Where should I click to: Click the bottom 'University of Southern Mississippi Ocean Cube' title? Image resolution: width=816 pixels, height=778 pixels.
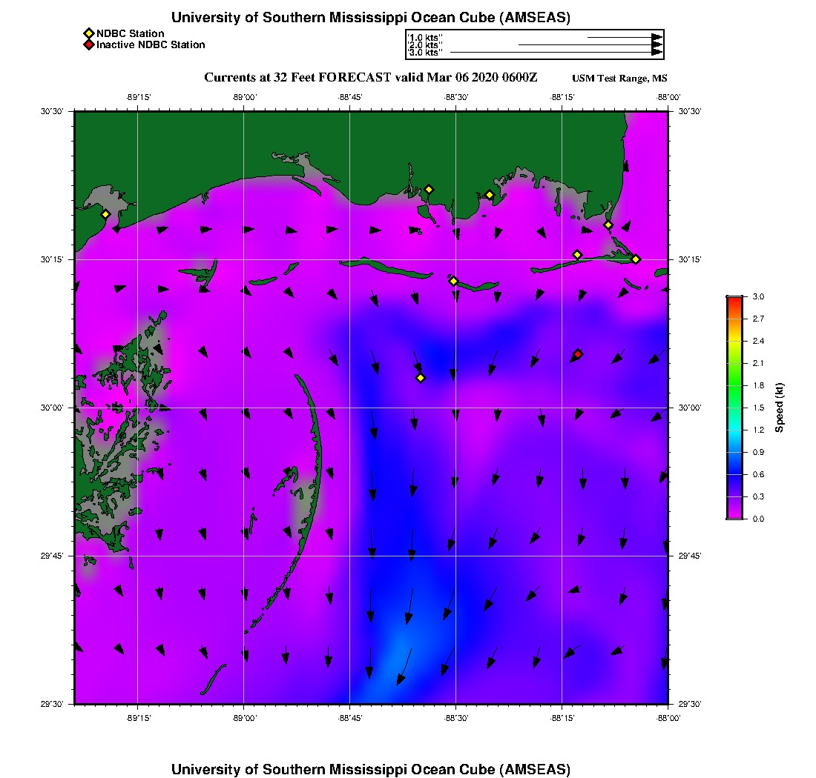point(370,769)
